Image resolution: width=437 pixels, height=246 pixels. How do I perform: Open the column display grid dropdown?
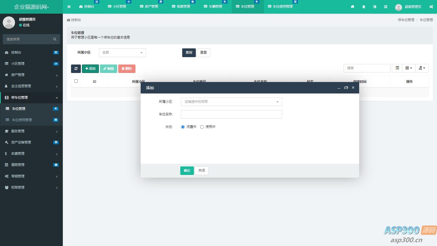409,68
